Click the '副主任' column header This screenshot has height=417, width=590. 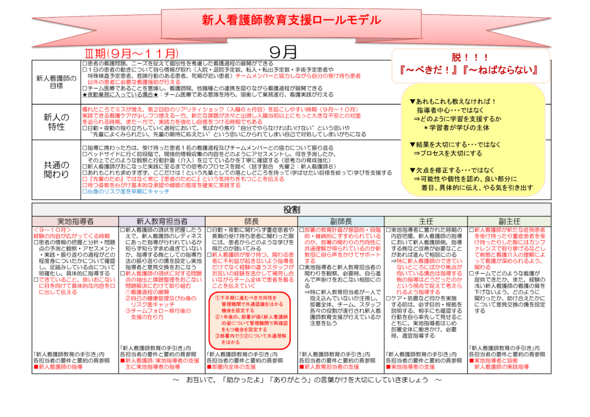[509, 222]
